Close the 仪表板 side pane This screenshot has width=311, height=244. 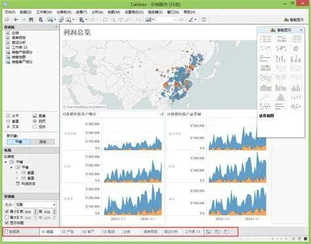pyautogui.click(x=56, y=27)
